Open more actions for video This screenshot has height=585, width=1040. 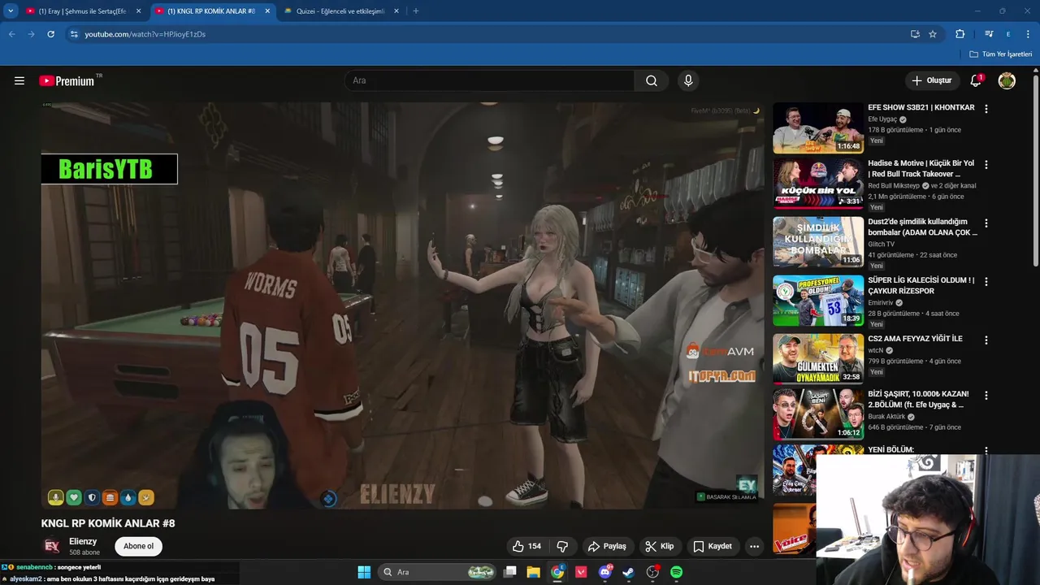pos(754,546)
